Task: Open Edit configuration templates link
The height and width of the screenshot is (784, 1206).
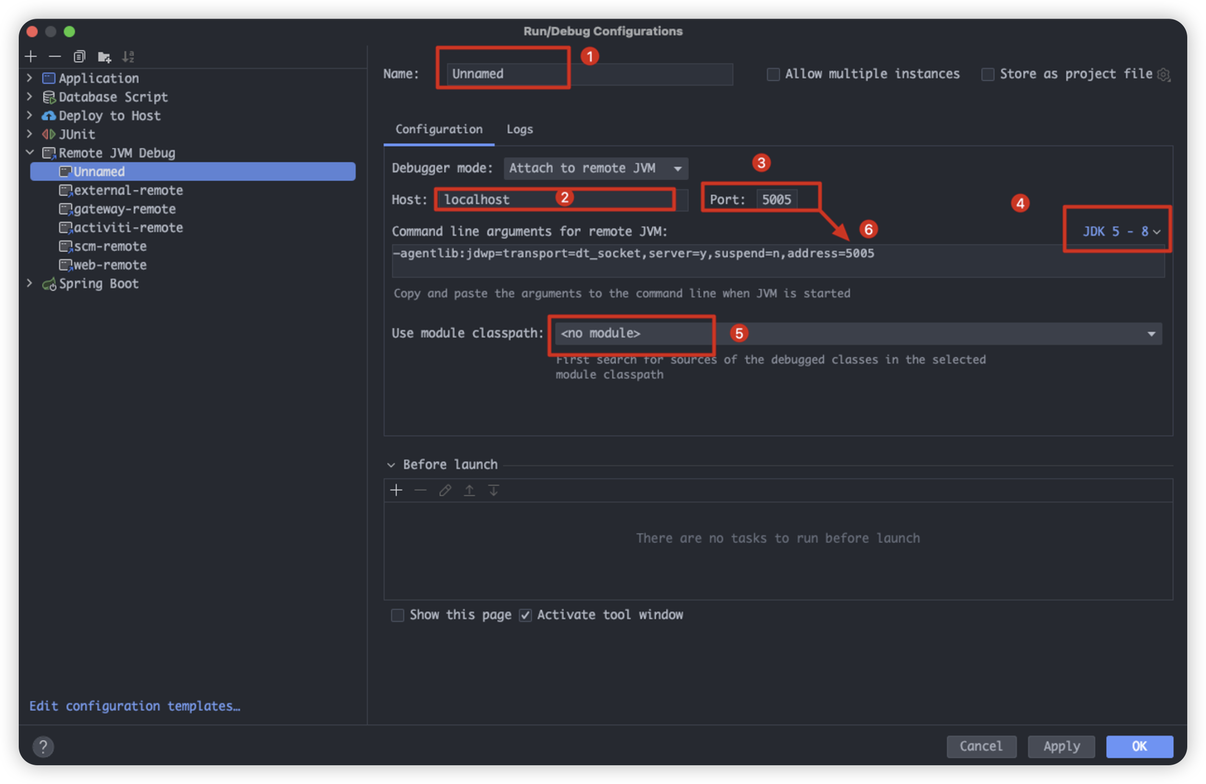Action: [x=135, y=706]
